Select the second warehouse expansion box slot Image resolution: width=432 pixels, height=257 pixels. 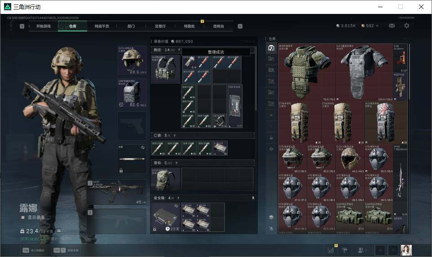click(x=271, y=70)
